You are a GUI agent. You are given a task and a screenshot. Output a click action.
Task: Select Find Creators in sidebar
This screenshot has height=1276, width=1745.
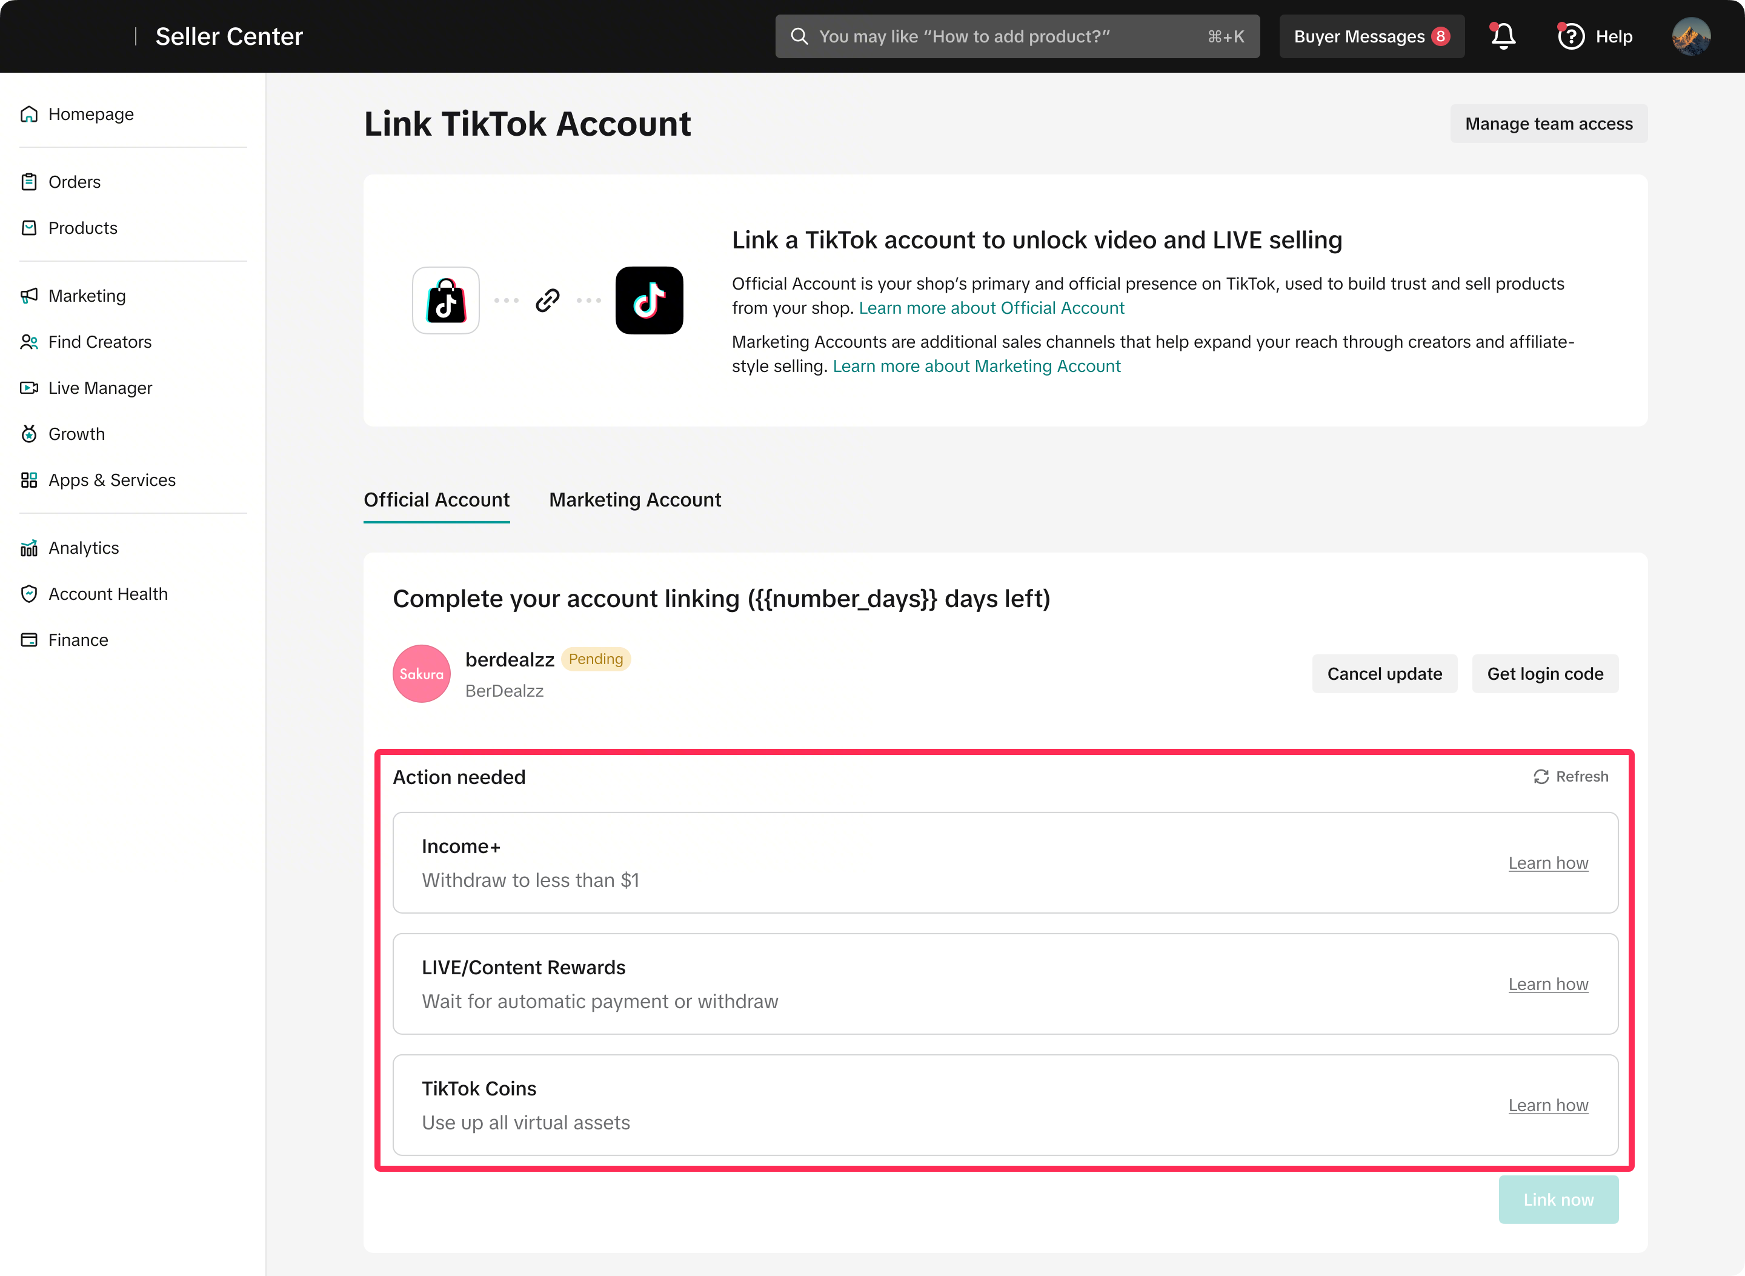[87, 341]
